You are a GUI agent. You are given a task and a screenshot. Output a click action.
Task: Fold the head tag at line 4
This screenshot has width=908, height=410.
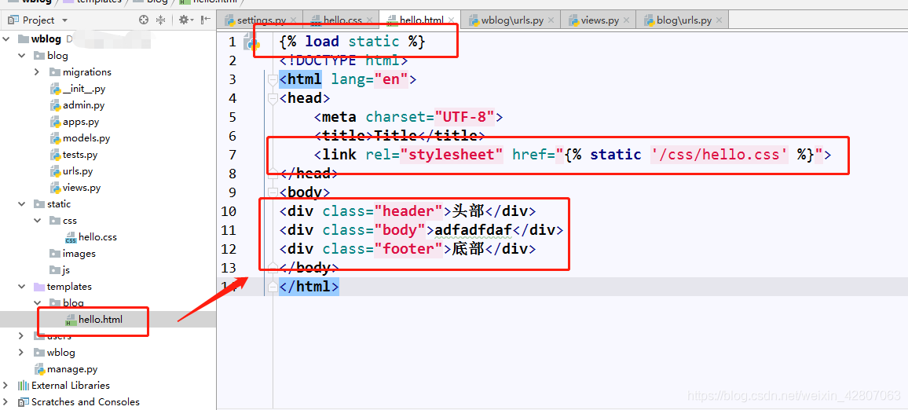pos(273,98)
